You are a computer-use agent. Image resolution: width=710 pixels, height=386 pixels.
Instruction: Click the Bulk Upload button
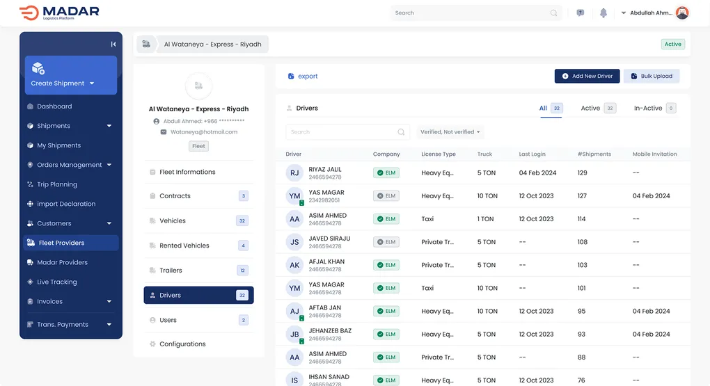(651, 76)
